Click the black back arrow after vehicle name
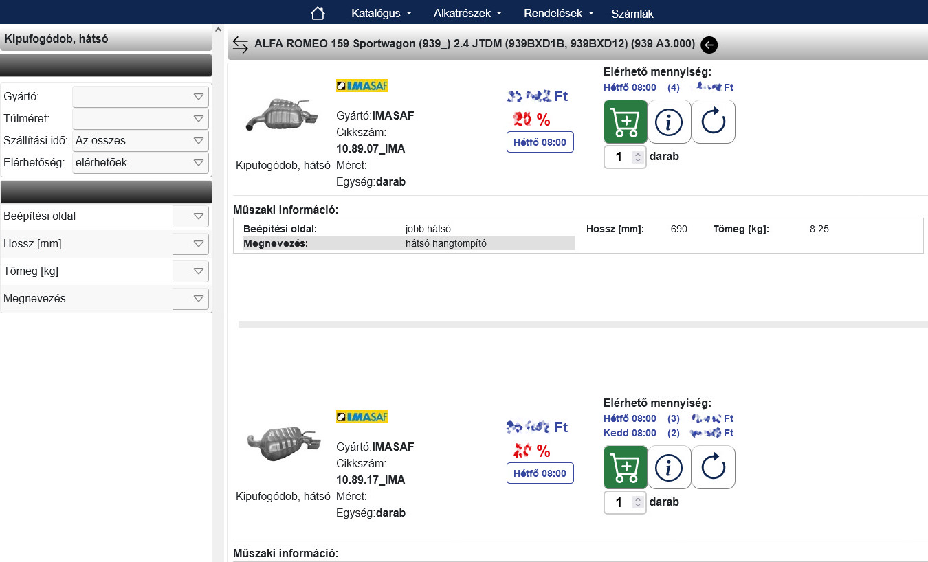The width and height of the screenshot is (928, 562). click(709, 45)
